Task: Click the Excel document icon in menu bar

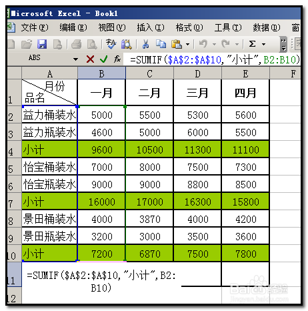Action: click(11, 27)
